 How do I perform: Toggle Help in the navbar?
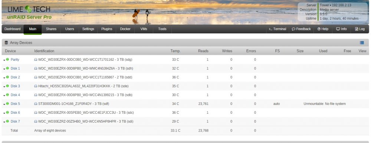323,29
